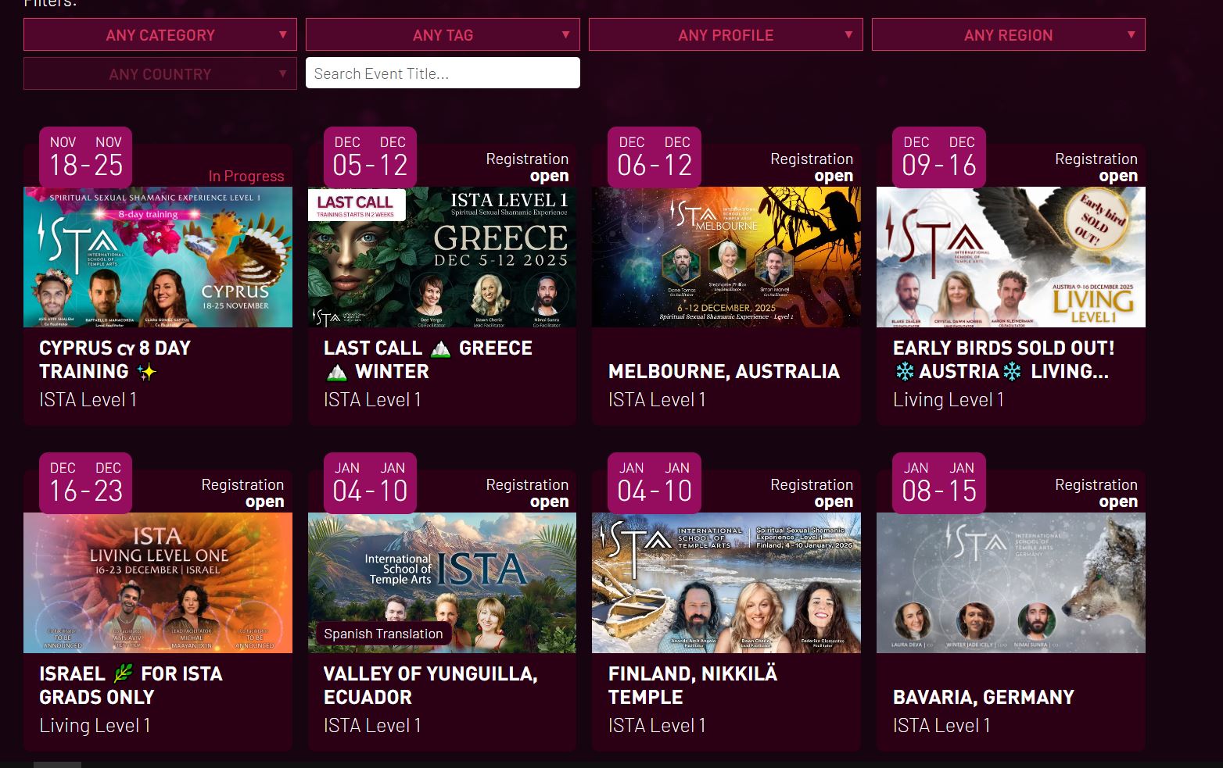This screenshot has width=1223, height=768.
Task: Expand the Any Tag filter dropdown
Action: click(443, 35)
